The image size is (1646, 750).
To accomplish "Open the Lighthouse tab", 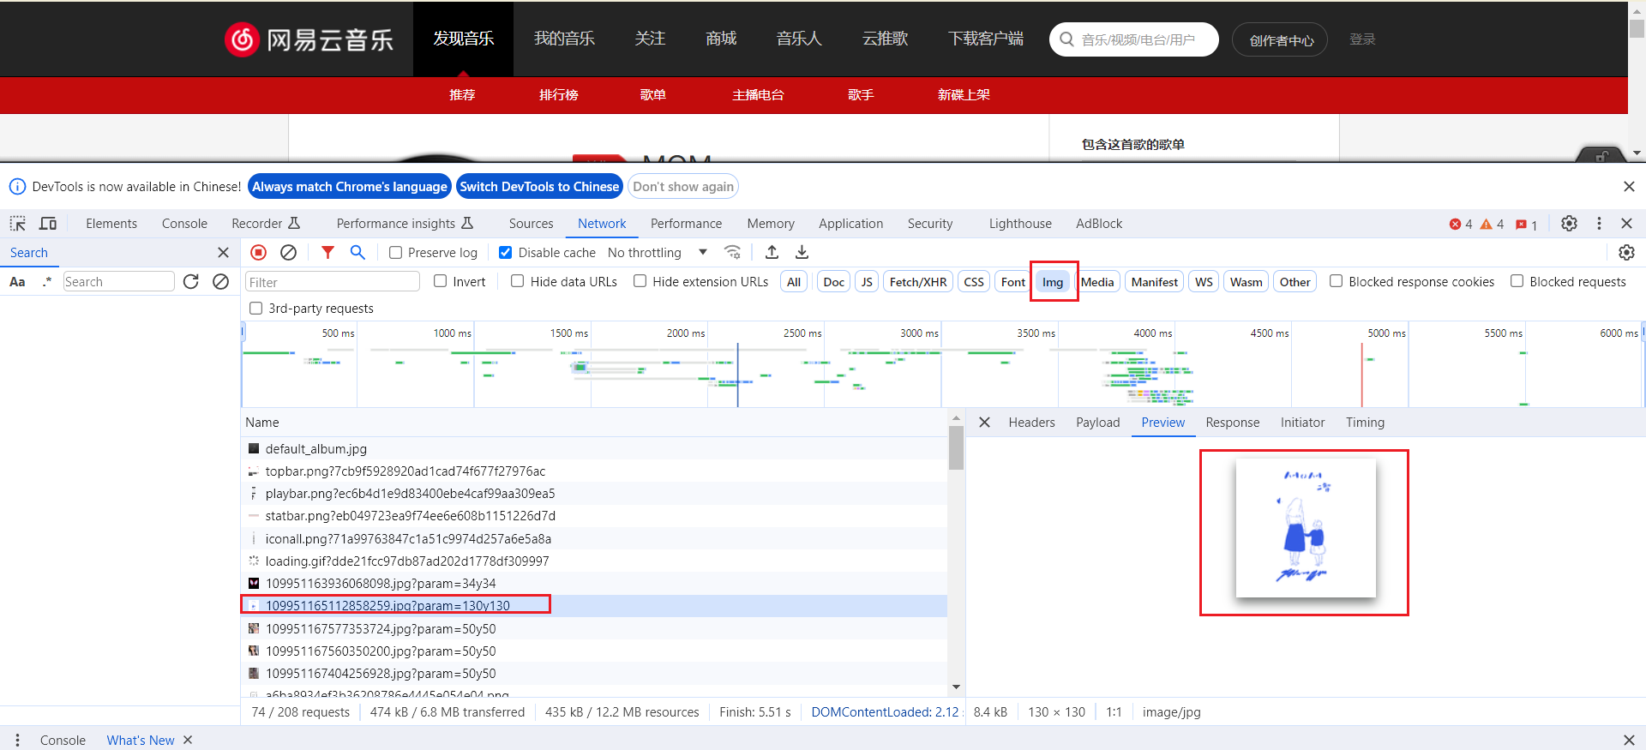I will tap(1020, 224).
